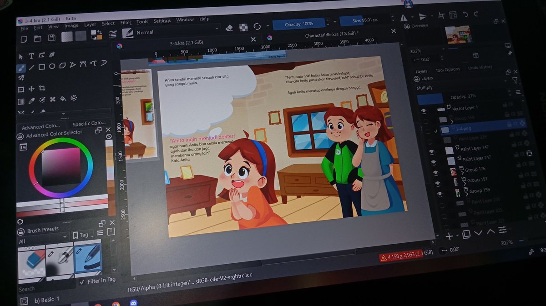Adjust the brush Opacity 100% slider

coord(299,24)
